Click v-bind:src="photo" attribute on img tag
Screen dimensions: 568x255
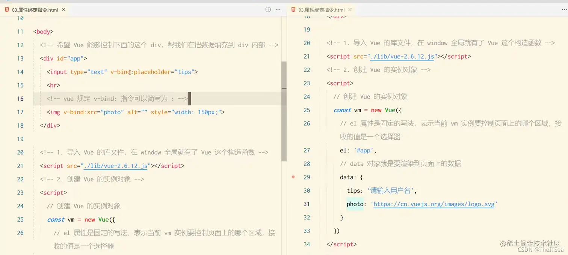[x=94, y=112]
